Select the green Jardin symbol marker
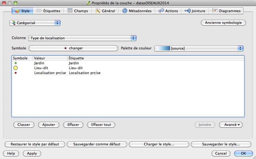 (x=16, y=63)
